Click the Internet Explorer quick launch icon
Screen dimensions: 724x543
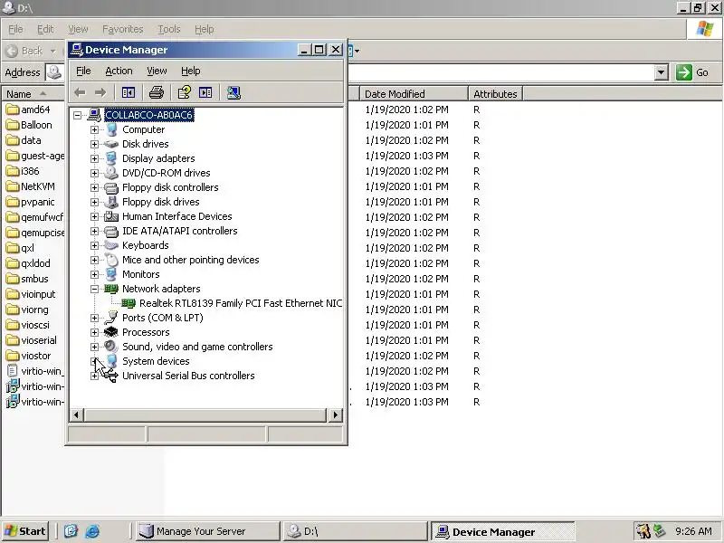click(x=92, y=531)
